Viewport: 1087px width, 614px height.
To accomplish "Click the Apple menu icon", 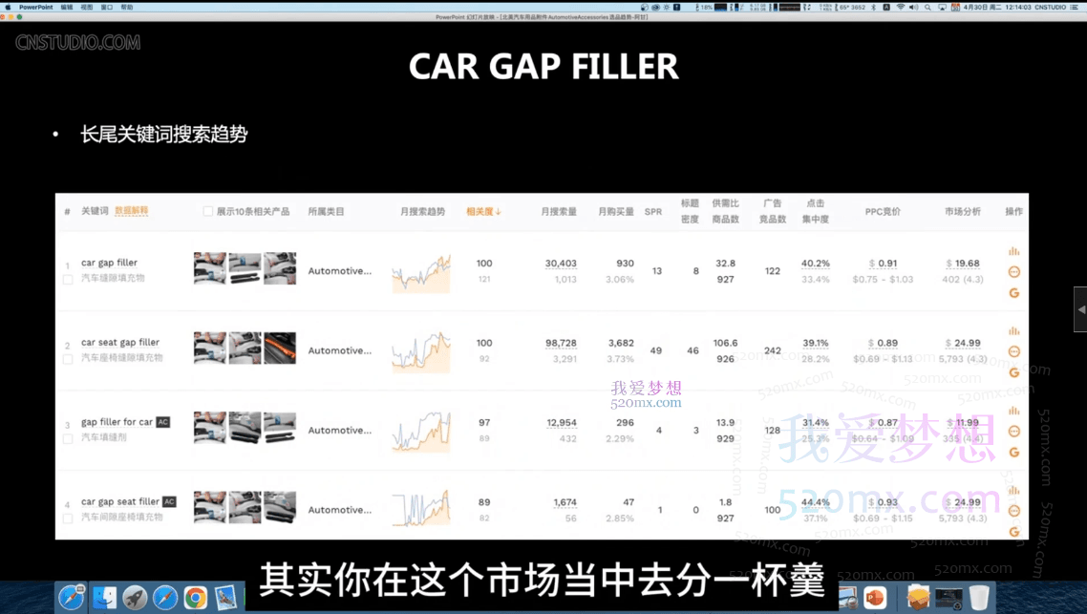I will (8, 7).
